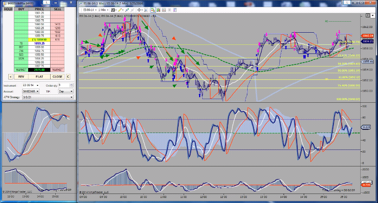This screenshot has height=203, width=378.
Task: Click the 61.80% (1852.12) Fibonacci label
Action: (x=349, y=77)
